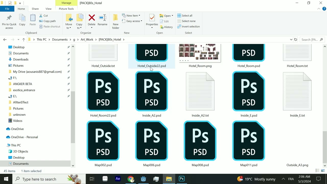Select the Inside_A2.txt file
Viewport: 327px width, 184px height.
(x=200, y=95)
